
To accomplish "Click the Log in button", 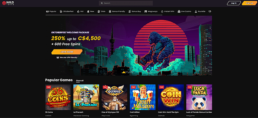I will tap(234, 3).
